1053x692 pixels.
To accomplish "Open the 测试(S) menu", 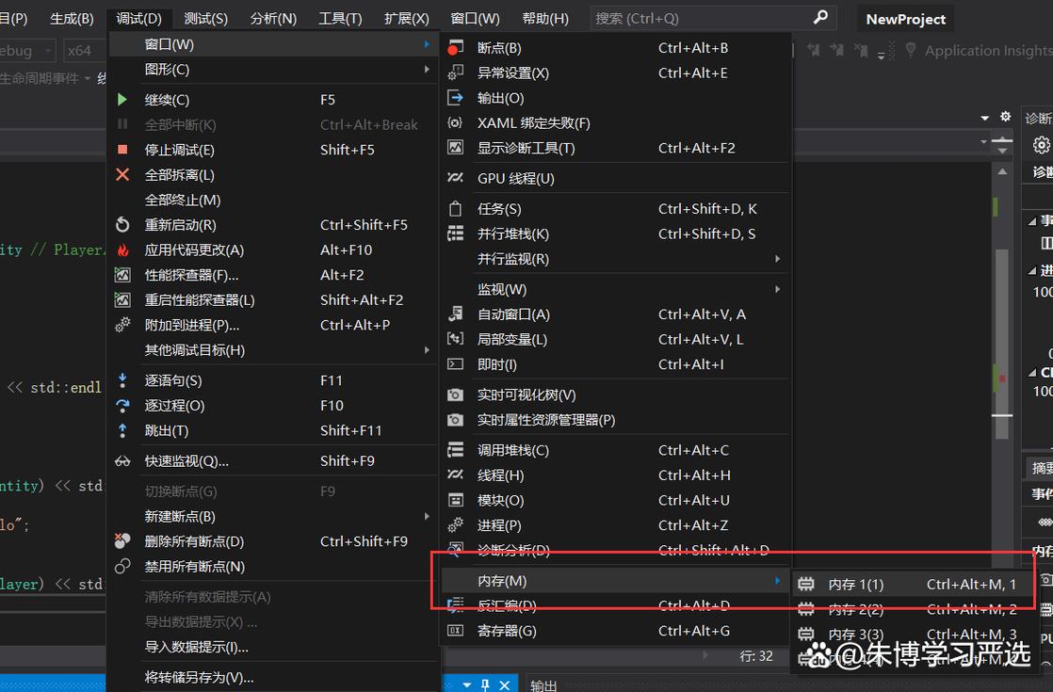I will pyautogui.click(x=205, y=18).
